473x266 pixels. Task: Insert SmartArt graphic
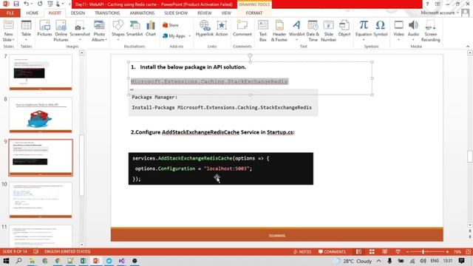tap(135, 29)
